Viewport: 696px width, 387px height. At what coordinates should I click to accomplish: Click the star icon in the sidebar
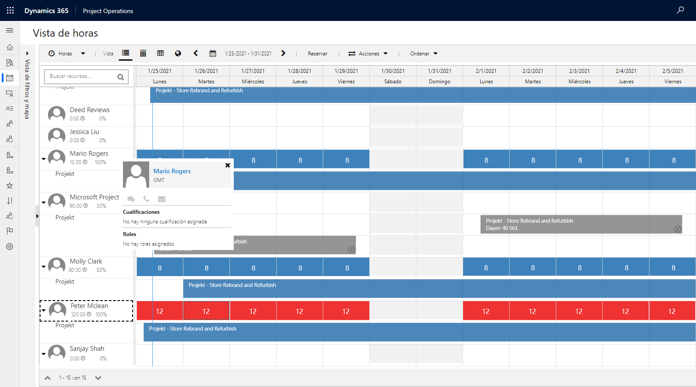10,185
